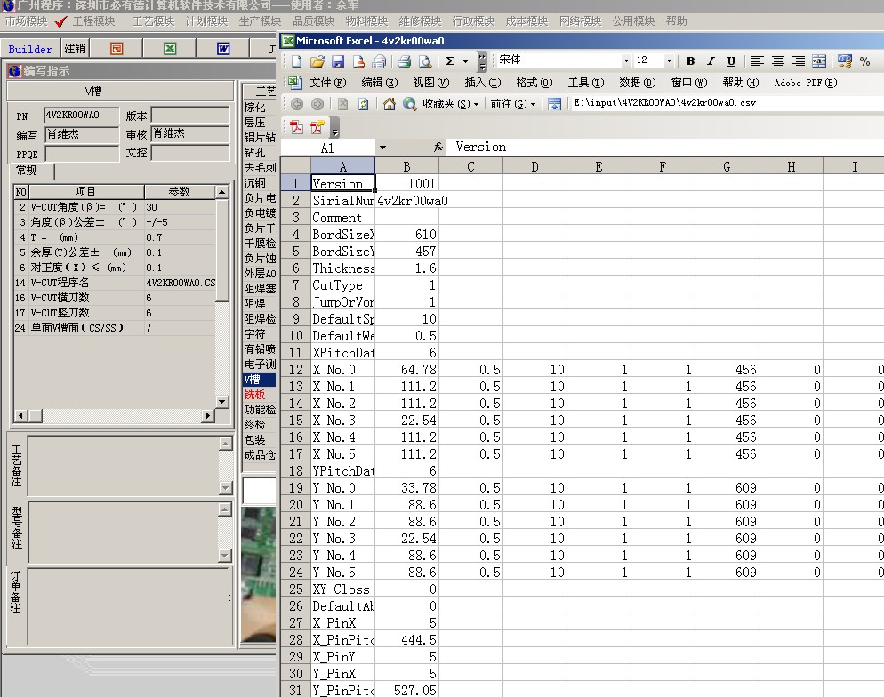This screenshot has width=884, height=697.
Task: Center-align cell text
Action: tap(778, 60)
